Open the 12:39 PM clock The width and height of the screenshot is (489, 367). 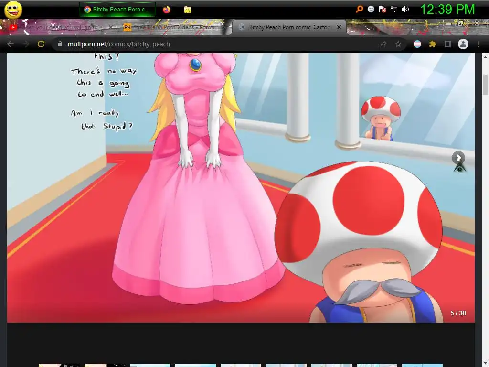447,10
